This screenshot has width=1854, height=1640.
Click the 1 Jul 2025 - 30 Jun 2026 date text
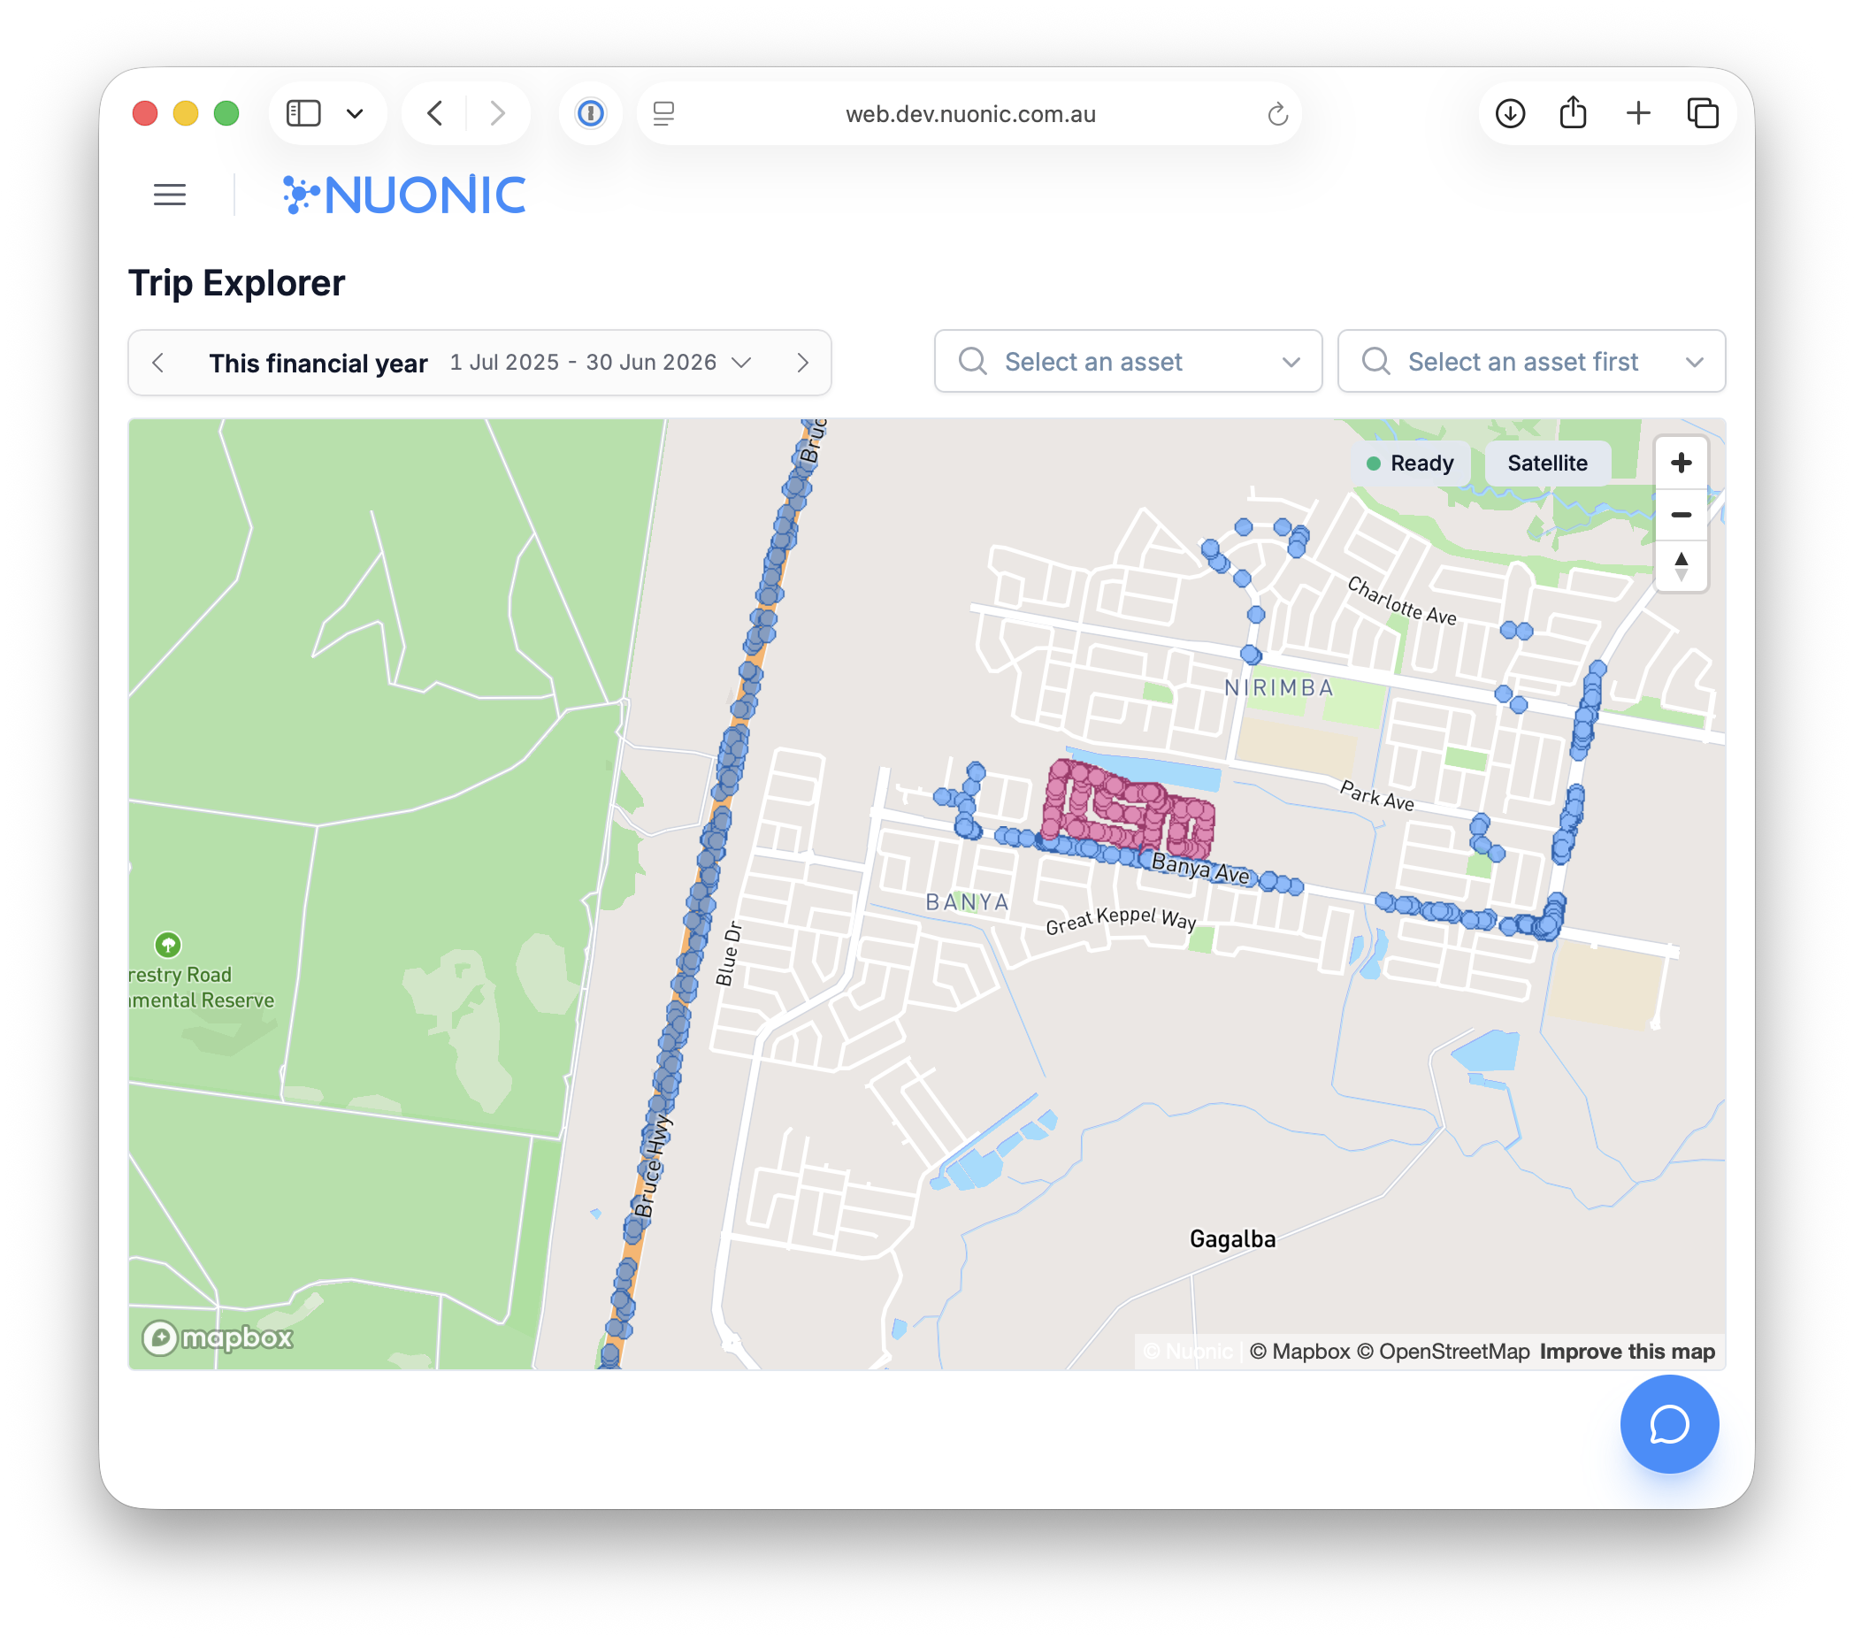click(582, 363)
